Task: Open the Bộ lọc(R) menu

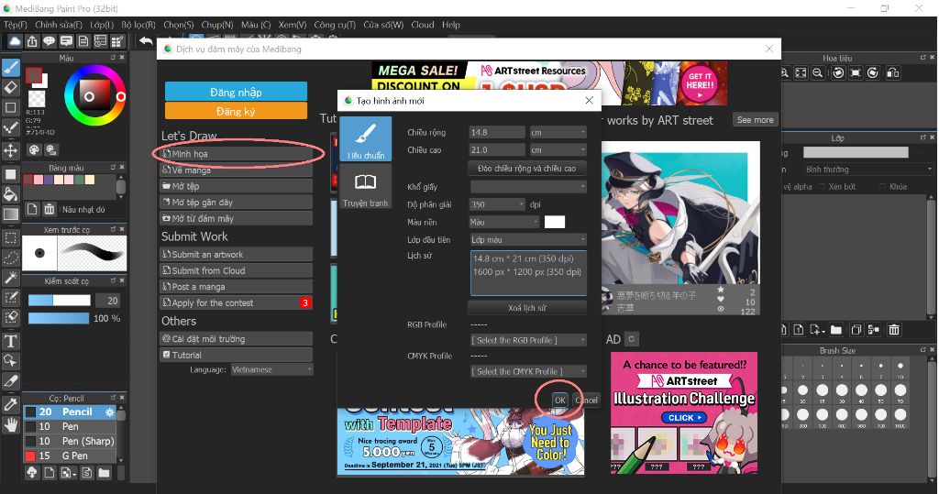Action: [x=138, y=25]
